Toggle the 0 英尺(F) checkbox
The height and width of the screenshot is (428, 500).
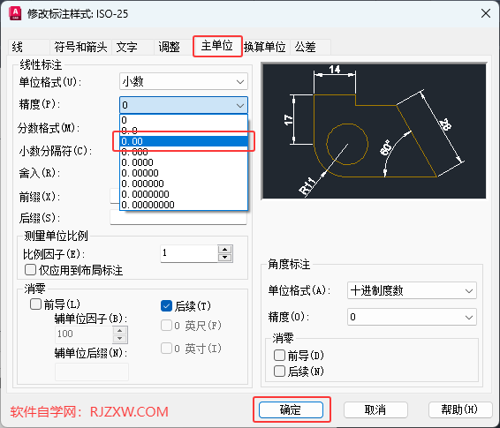(x=191, y=326)
